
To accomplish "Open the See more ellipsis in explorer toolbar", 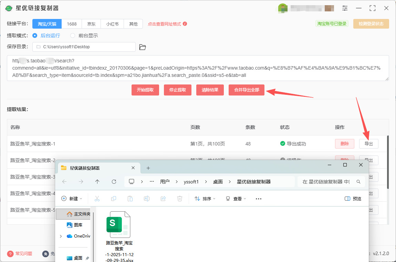I will coord(258,199).
